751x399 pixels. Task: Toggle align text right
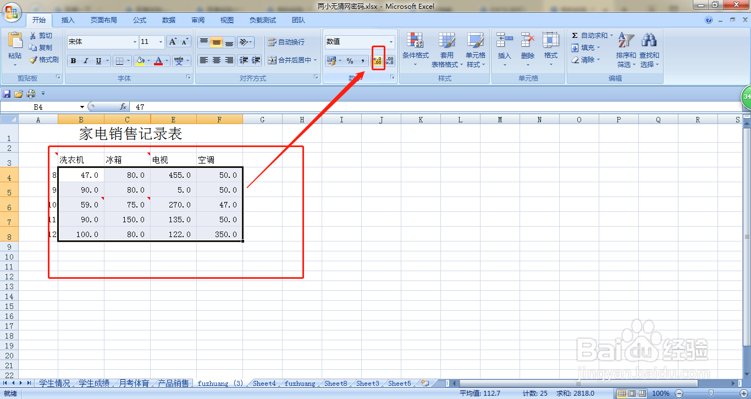coord(229,60)
